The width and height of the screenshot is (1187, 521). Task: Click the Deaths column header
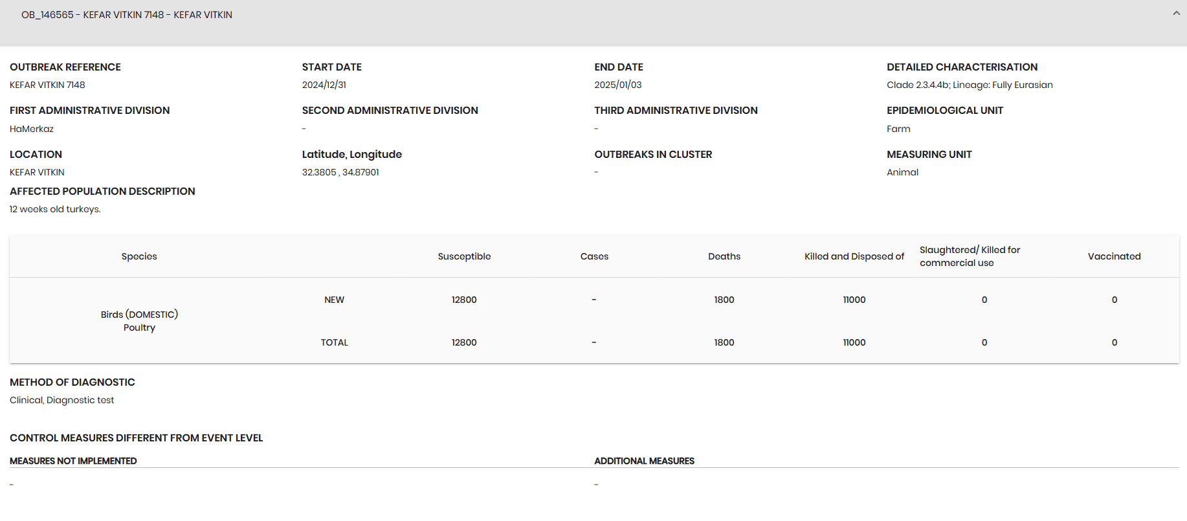[724, 256]
